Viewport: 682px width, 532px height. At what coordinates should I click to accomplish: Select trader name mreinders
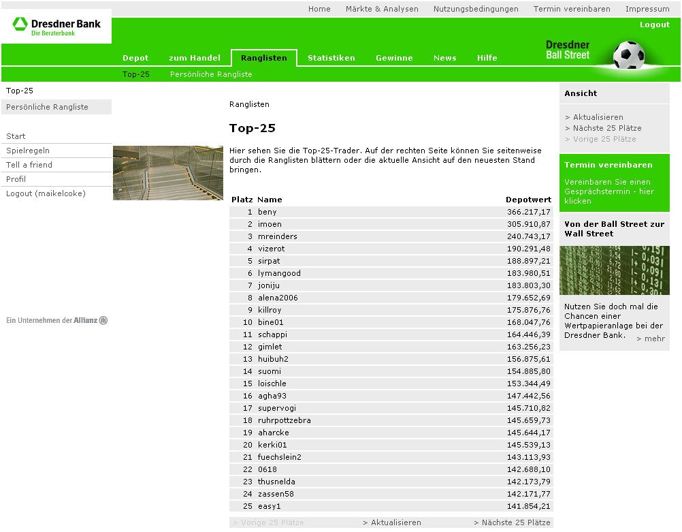278,236
